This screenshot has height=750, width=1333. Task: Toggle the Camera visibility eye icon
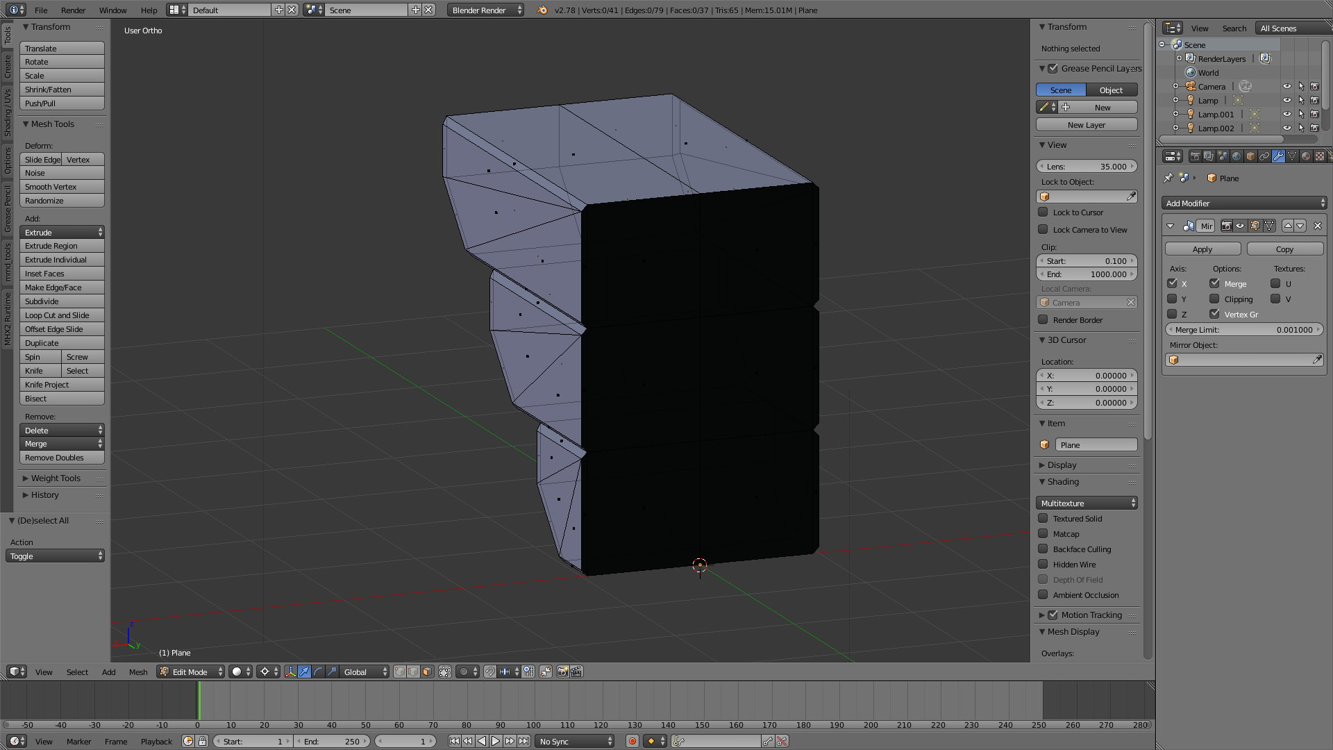coord(1286,87)
